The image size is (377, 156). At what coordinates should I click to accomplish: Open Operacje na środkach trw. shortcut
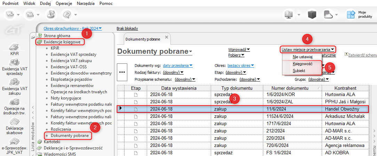pos(15,102)
